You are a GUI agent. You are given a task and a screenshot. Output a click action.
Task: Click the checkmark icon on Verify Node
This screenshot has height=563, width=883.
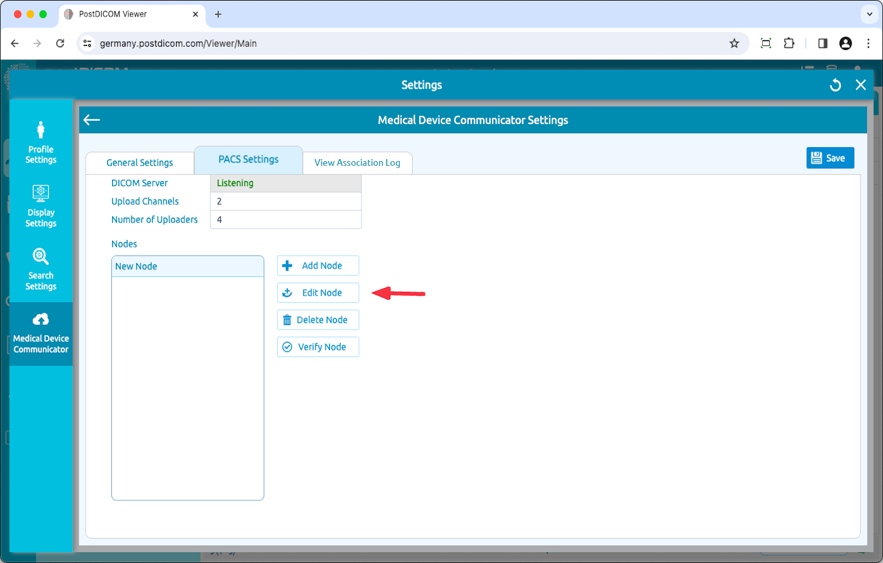click(287, 346)
